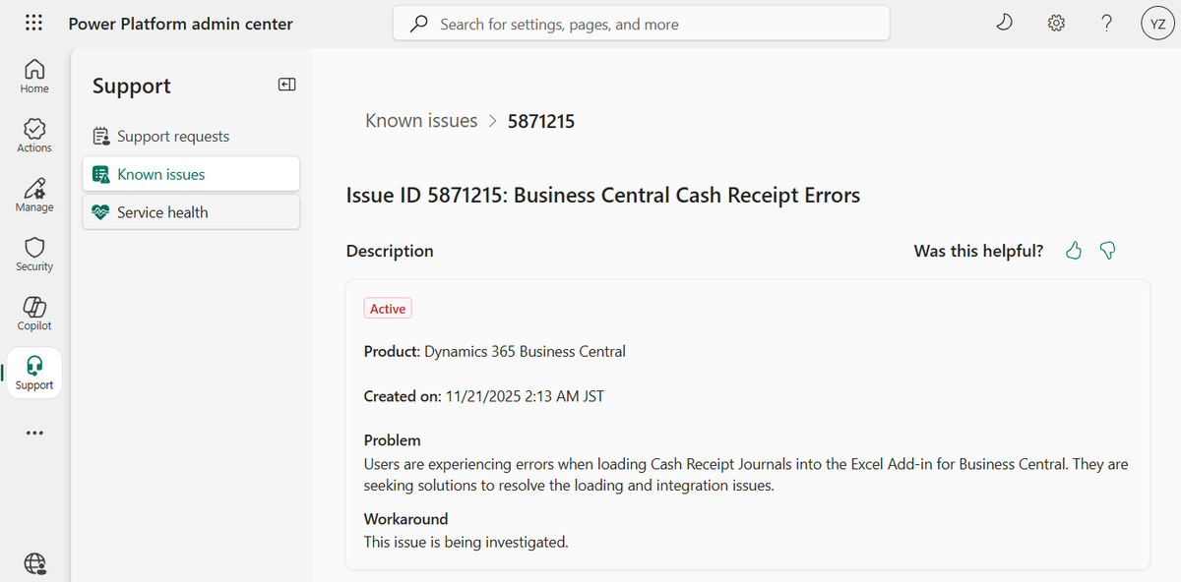Reveal more options with the ellipsis button
The width and height of the screenshot is (1181, 582).
[33, 433]
